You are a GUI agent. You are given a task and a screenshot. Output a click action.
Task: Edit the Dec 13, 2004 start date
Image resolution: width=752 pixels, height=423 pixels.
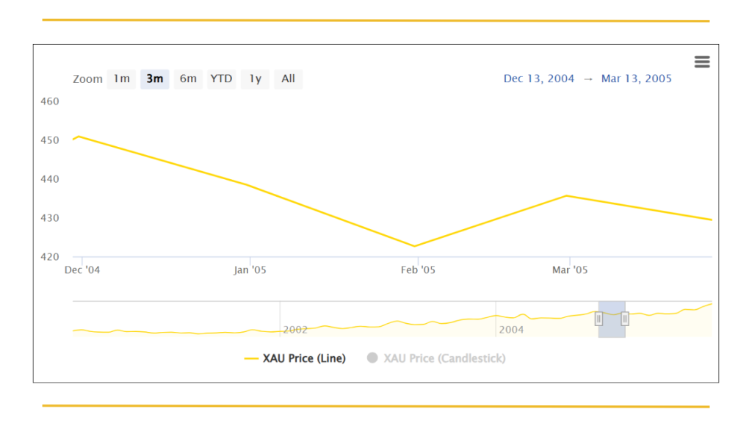tap(538, 79)
